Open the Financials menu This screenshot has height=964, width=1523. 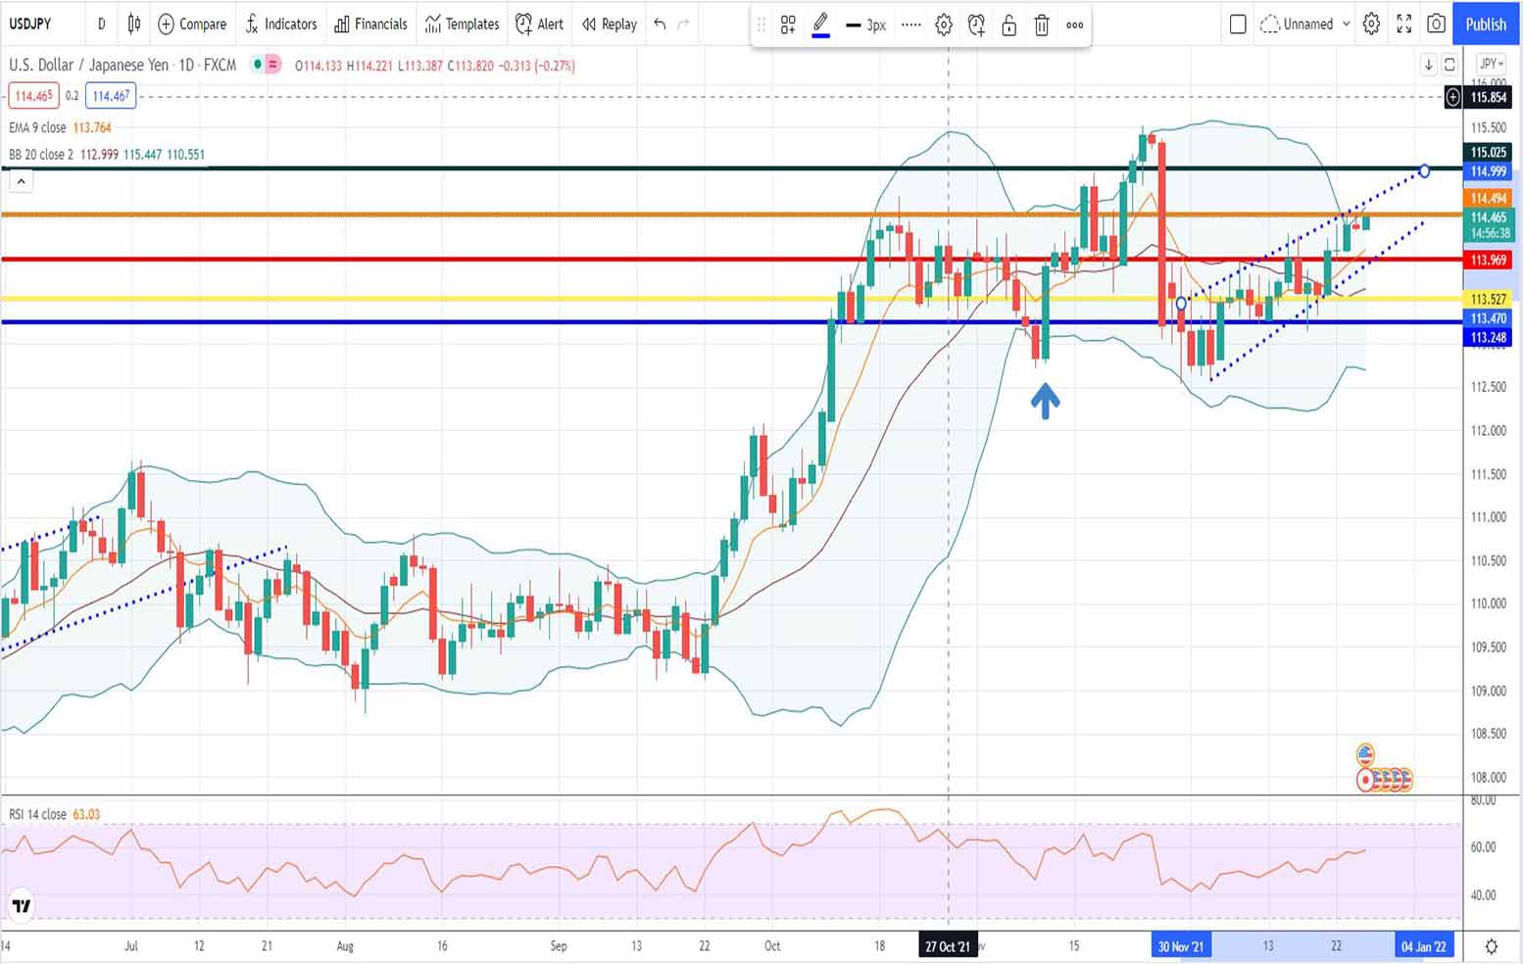click(x=370, y=24)
